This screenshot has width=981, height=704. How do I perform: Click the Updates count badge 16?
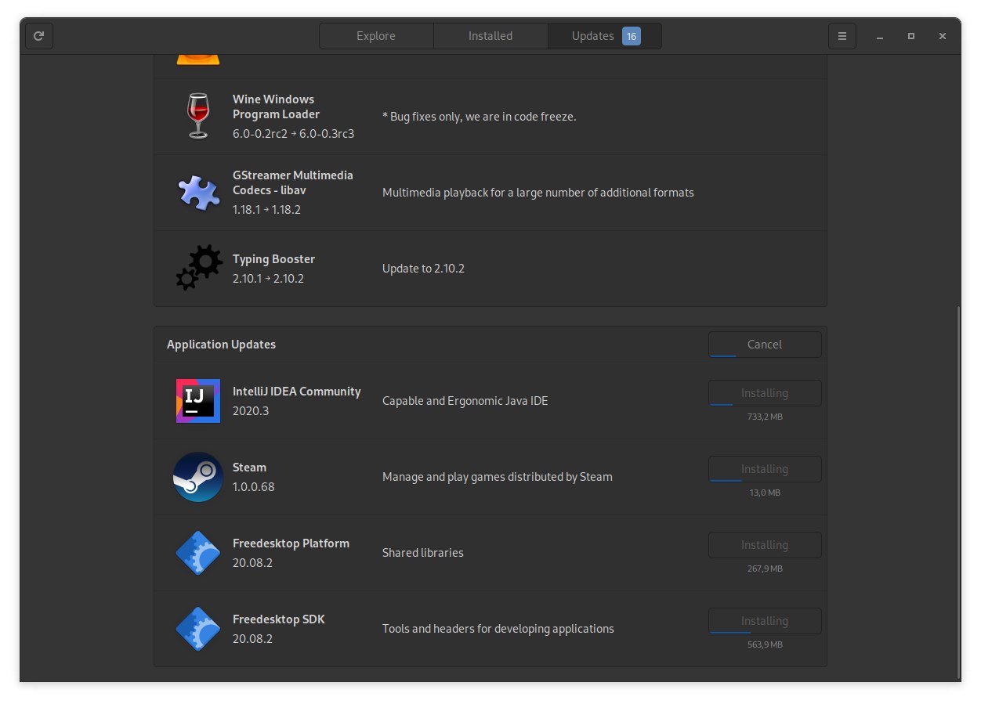click(x=632, y=36)
